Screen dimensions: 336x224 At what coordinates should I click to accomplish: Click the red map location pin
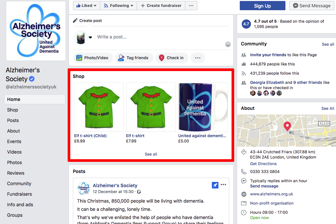pyautogui.click(x=287, y=126)
